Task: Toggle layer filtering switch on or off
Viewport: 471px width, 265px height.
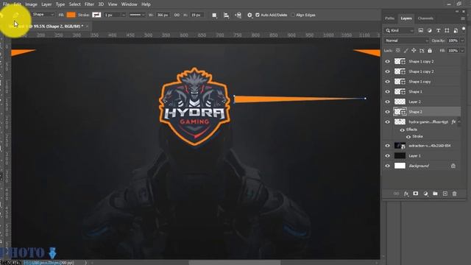Action: click(464, 29)
